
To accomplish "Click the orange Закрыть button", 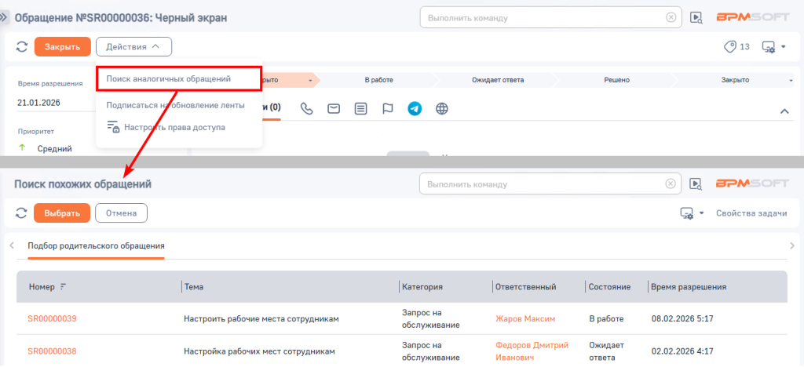I will 63,46.
